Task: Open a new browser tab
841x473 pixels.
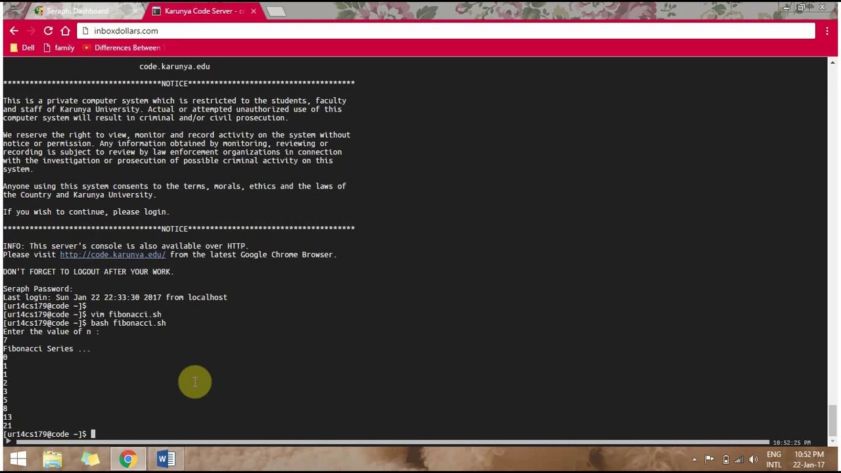Action: click(276, 11)
